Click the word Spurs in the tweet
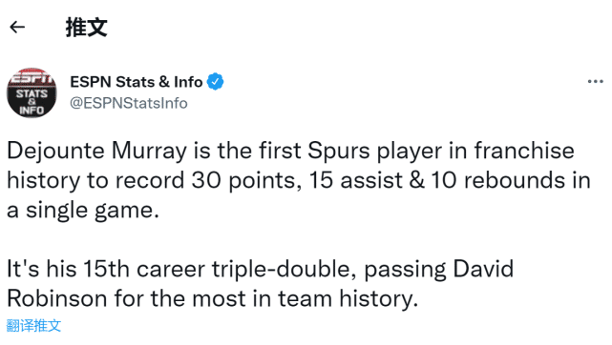This screenshot has height=345, width=612. [338, 152]
